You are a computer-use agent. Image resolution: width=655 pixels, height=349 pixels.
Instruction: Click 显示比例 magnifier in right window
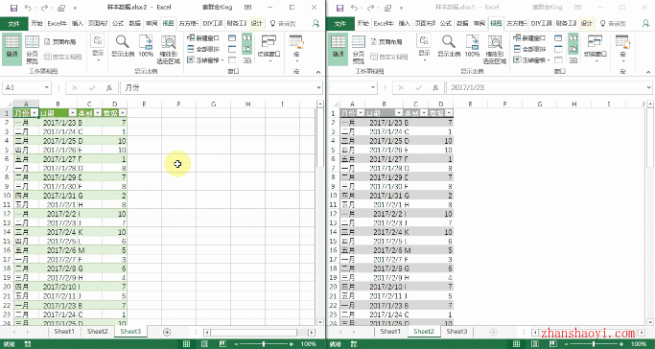coord(449,46)
